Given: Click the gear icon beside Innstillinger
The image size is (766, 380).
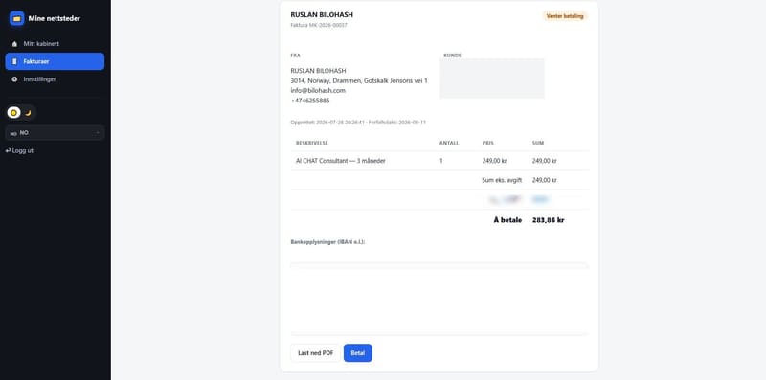Looking at the screenshot, I should click(x=14, y=79).
